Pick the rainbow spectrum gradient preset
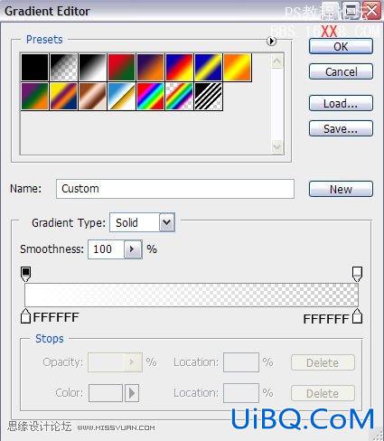This screenshot has width=384, height=441. (151, 96)
